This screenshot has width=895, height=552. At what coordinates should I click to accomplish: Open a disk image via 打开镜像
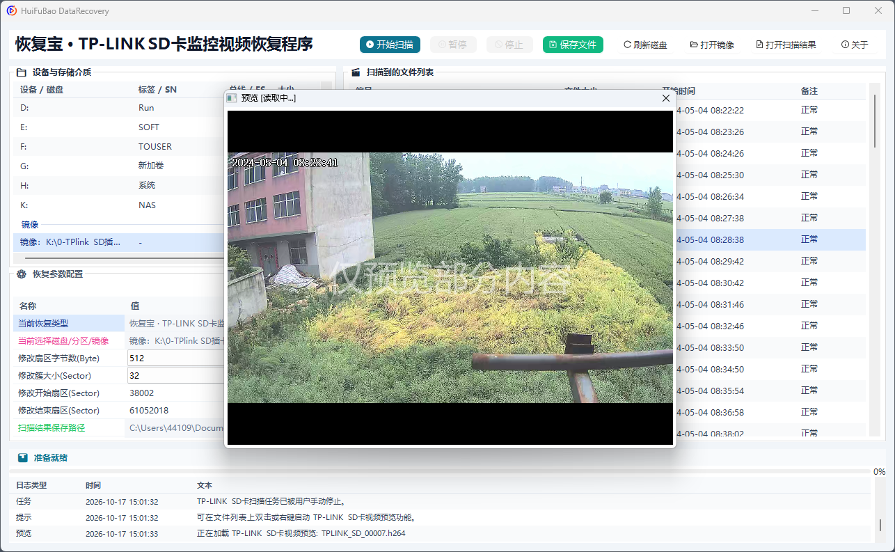pyautogui.click(x=712, y=45)
